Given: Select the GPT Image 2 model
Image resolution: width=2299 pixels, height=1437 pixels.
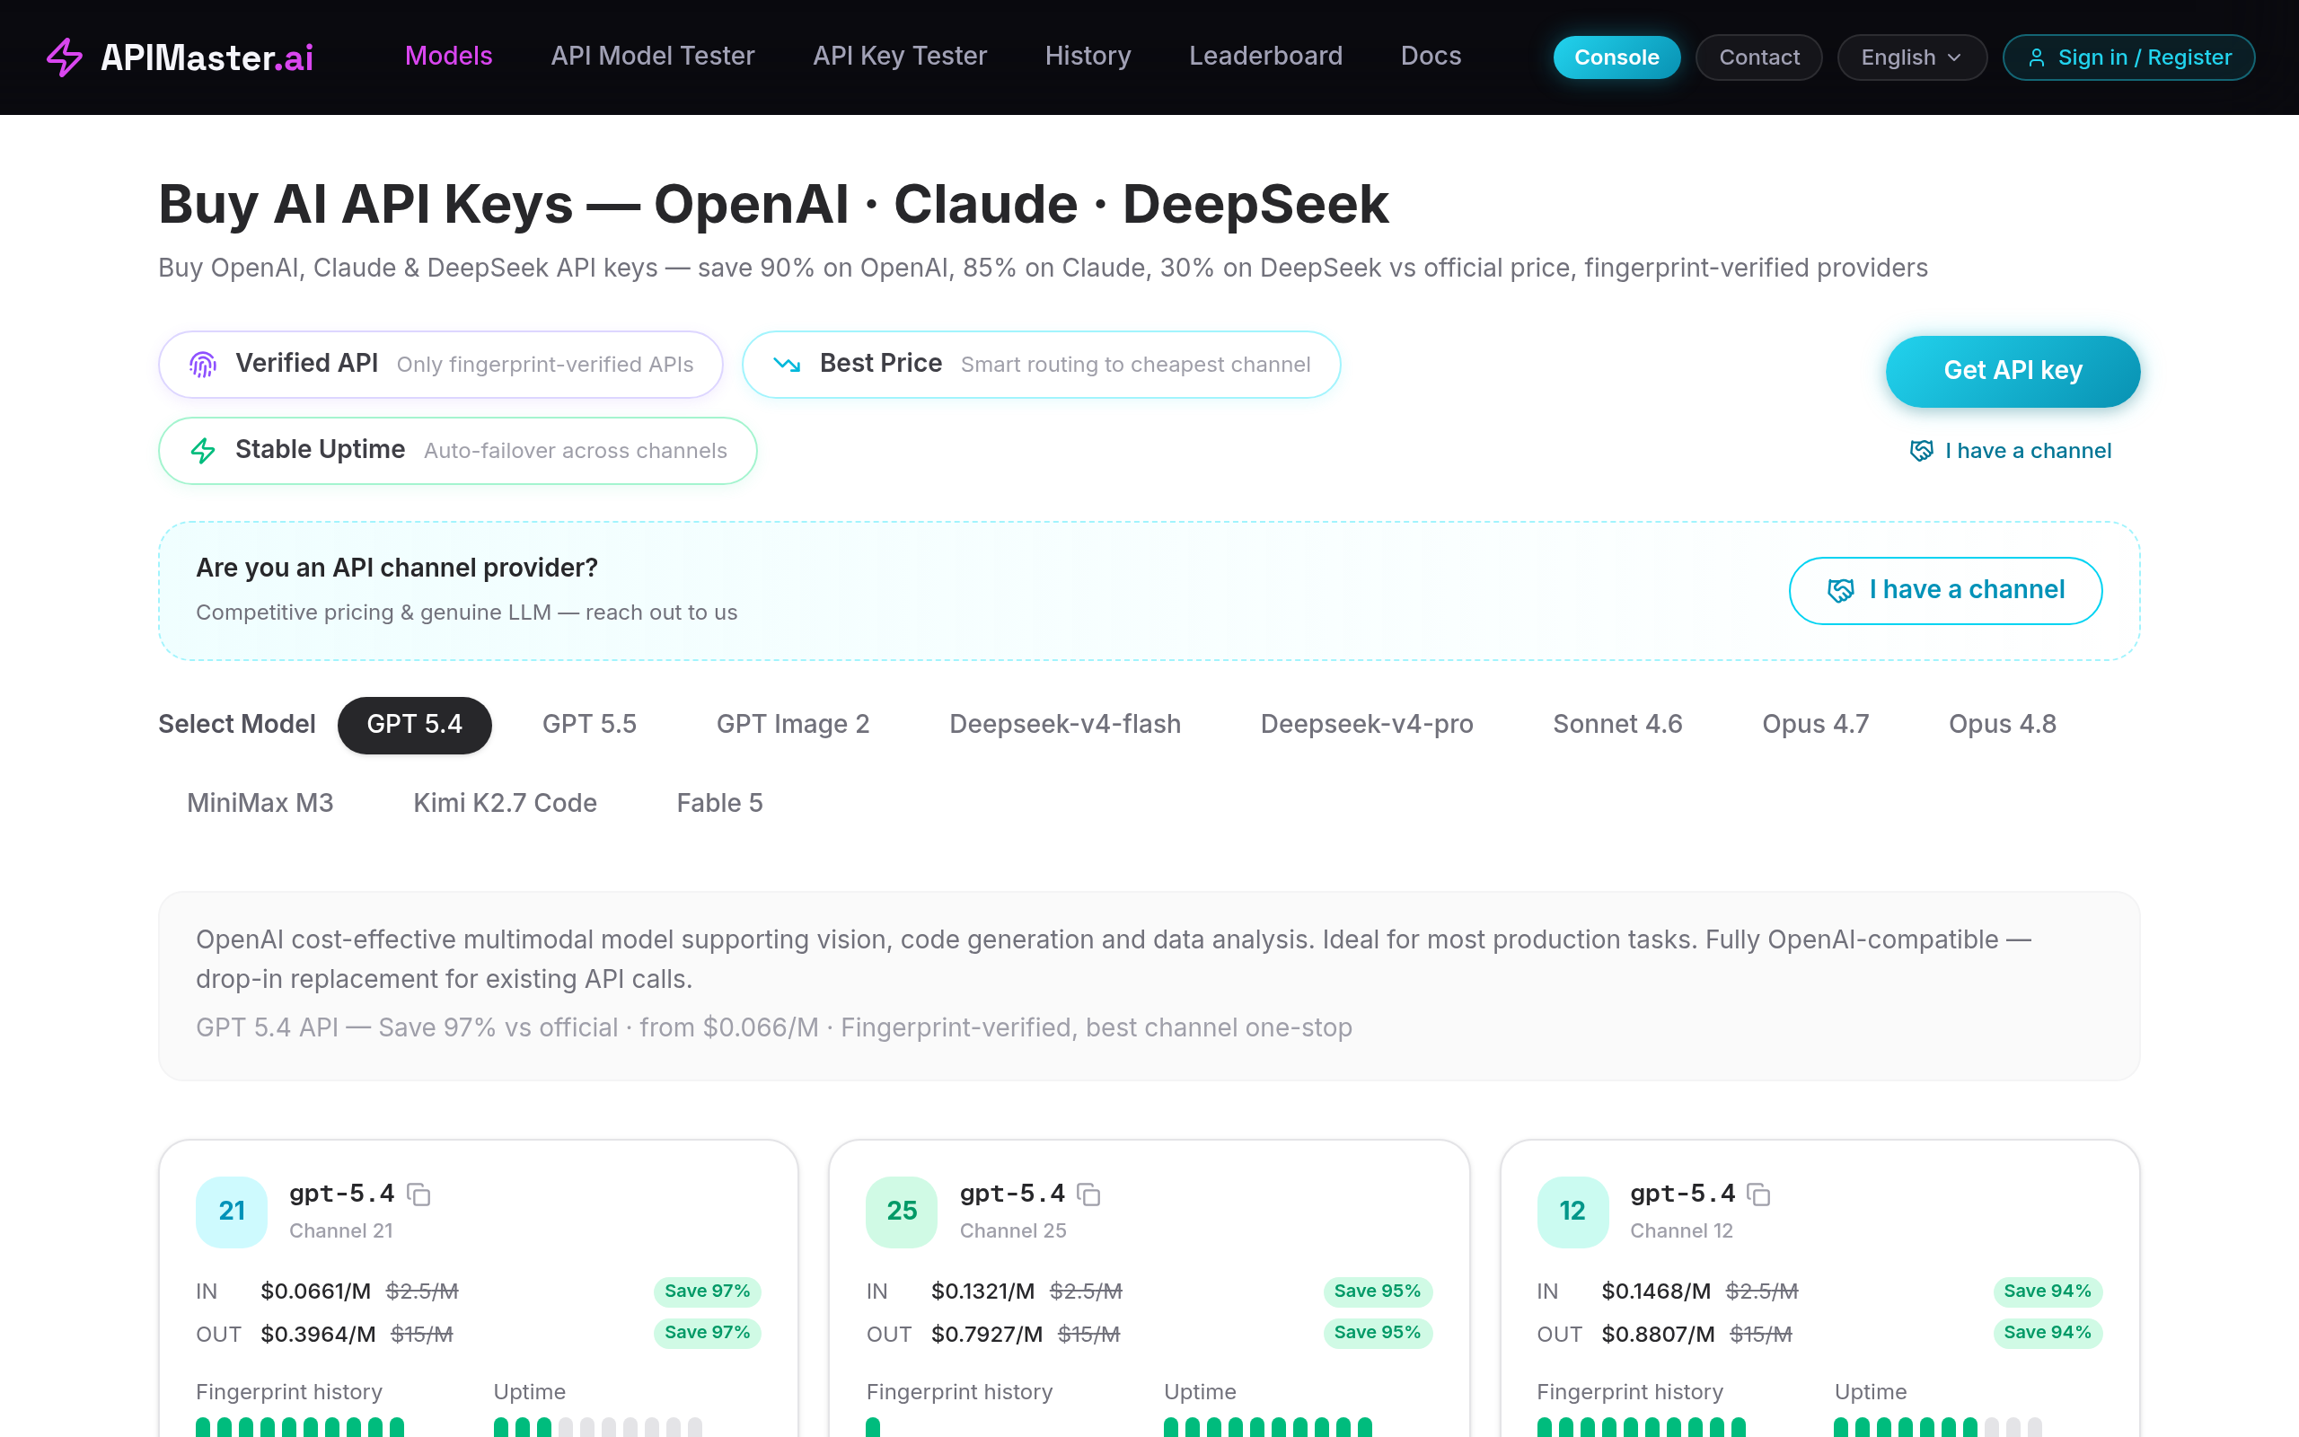Looking at the screenshot, I should (x=792, y=724).
